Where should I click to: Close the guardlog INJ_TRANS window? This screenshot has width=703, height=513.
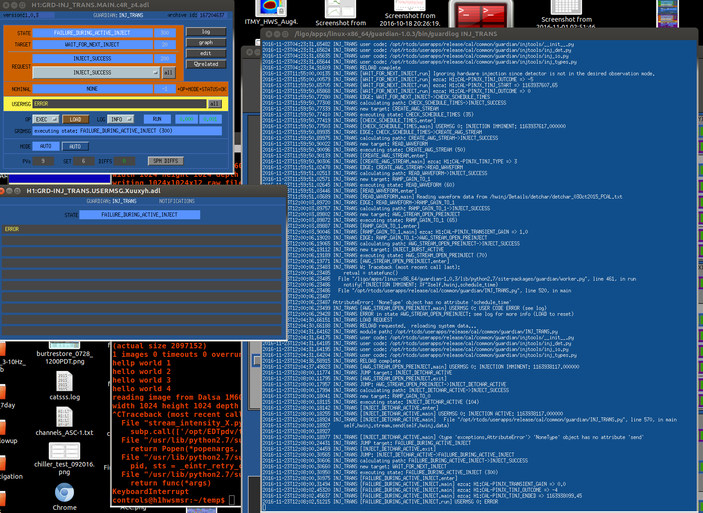click(x=269, y=34)
